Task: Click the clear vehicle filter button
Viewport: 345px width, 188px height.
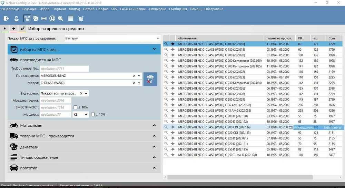Action: [150, 79]
